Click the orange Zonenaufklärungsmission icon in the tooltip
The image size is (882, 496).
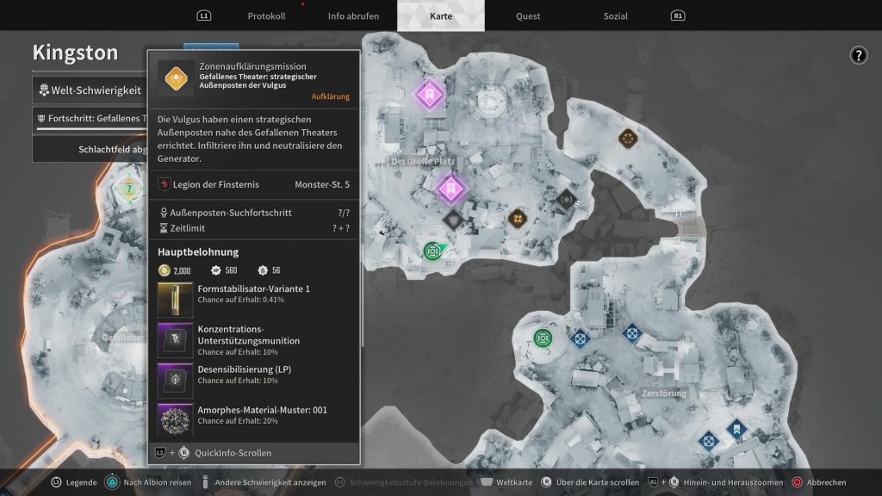[176, 78]
